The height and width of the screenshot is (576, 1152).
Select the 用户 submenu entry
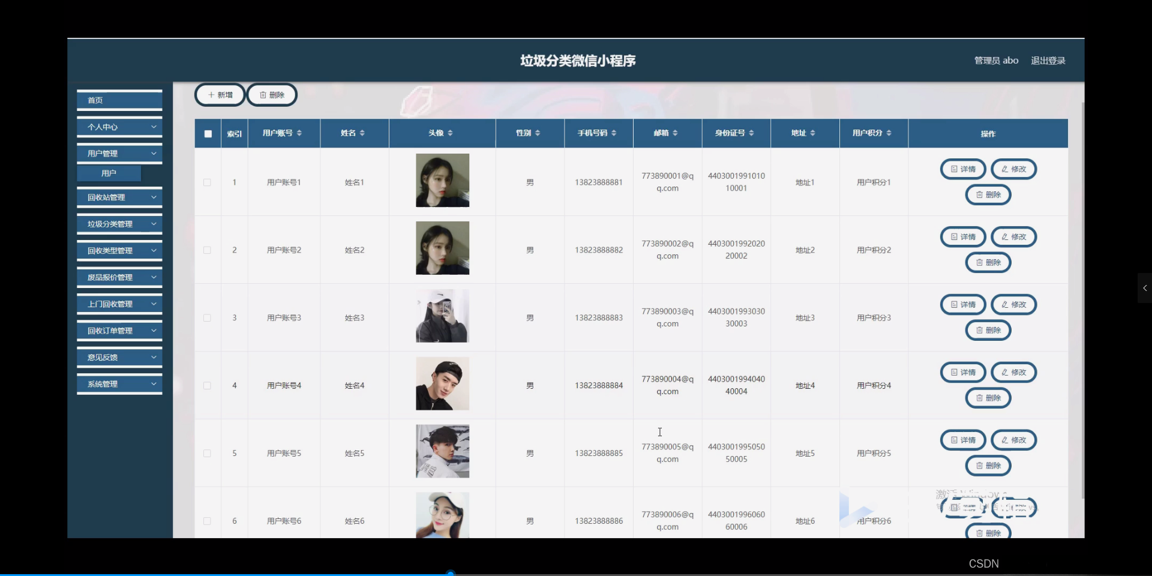pyautogui.click(x=108, y=173)
